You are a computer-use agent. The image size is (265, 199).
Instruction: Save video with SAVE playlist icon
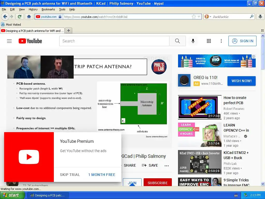pos(150,165)
